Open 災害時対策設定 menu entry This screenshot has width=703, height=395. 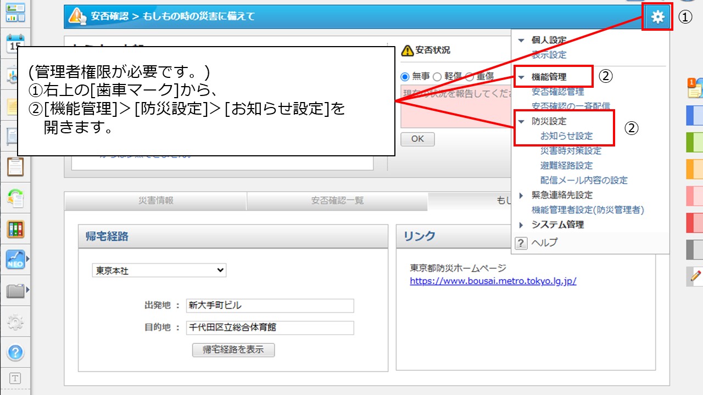(x=571, y=151)
